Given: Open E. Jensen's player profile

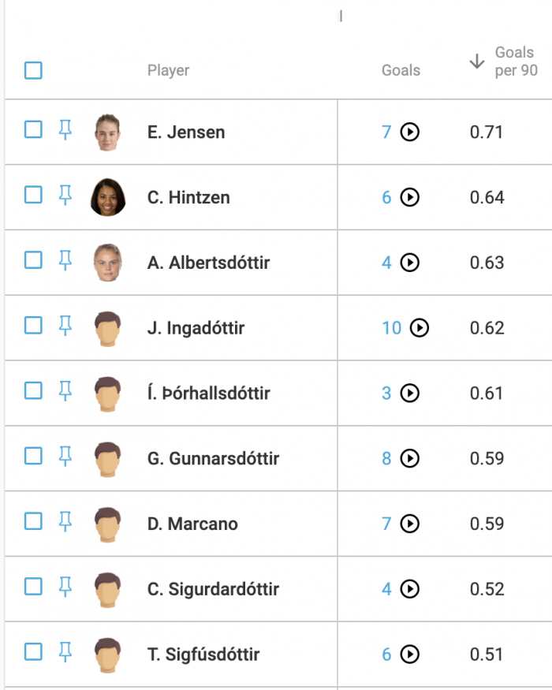Looking at the screenshot, I should pyautogui.click(x=186, y=132).
